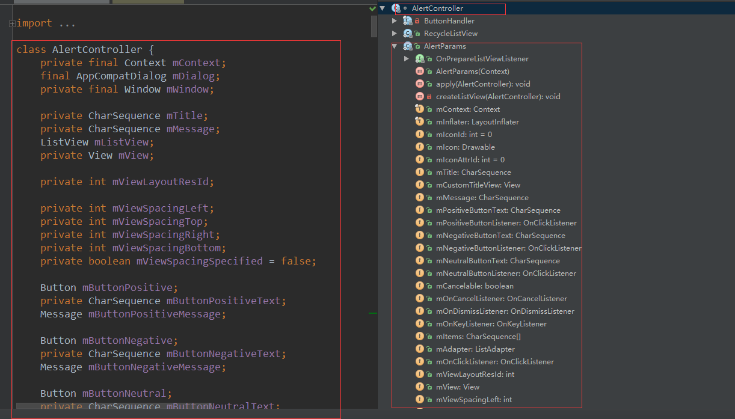This screenshot has width=735, height=419.
Task: Select AlertParams(Context) constructor entry
Action: 472,72
